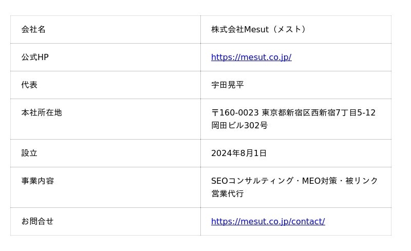
Task: Click the representative name 宇田晃平
Action: (x=228, y=85)
